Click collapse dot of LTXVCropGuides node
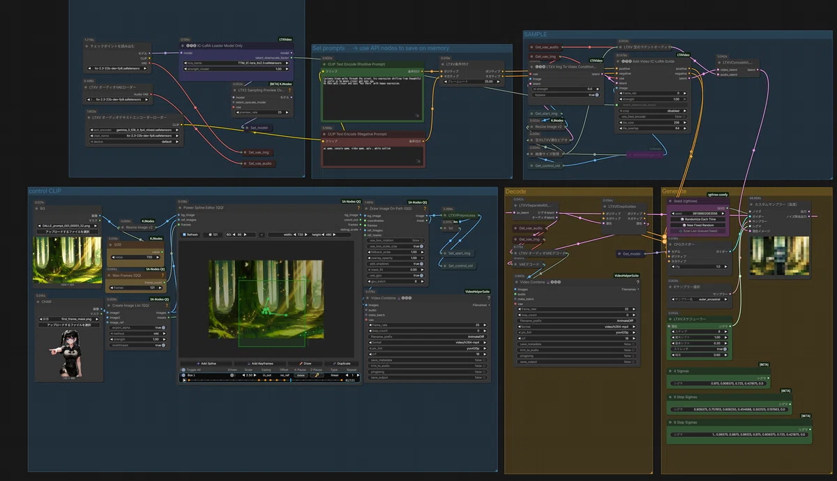Image resolution: width=837 pixels, height=481 pixels. [604, 207]
